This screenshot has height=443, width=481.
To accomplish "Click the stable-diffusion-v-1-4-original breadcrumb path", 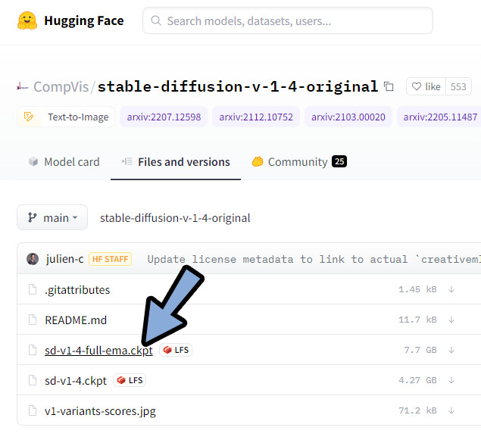I will click(x=175, y=218).
